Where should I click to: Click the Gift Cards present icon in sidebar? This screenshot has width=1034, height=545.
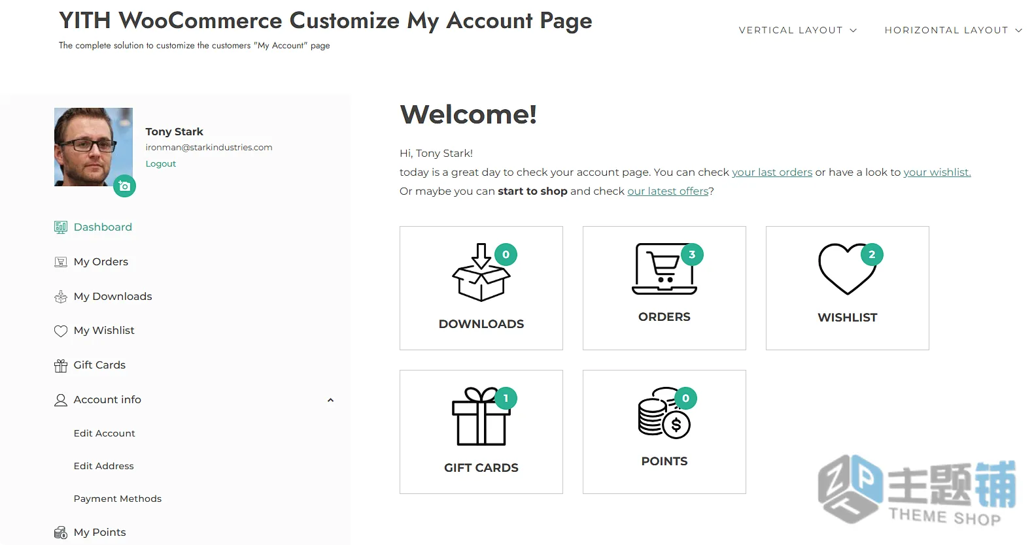(x=61, y=366)
